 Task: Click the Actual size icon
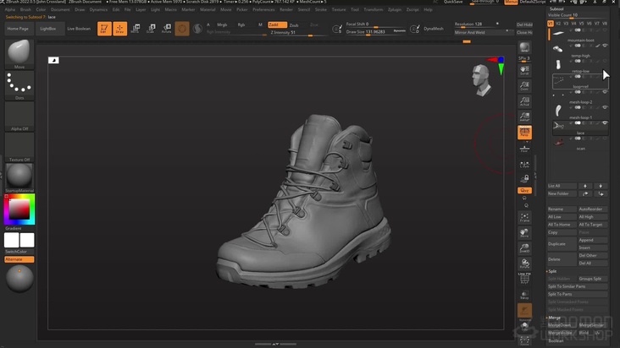click(524, 102)
